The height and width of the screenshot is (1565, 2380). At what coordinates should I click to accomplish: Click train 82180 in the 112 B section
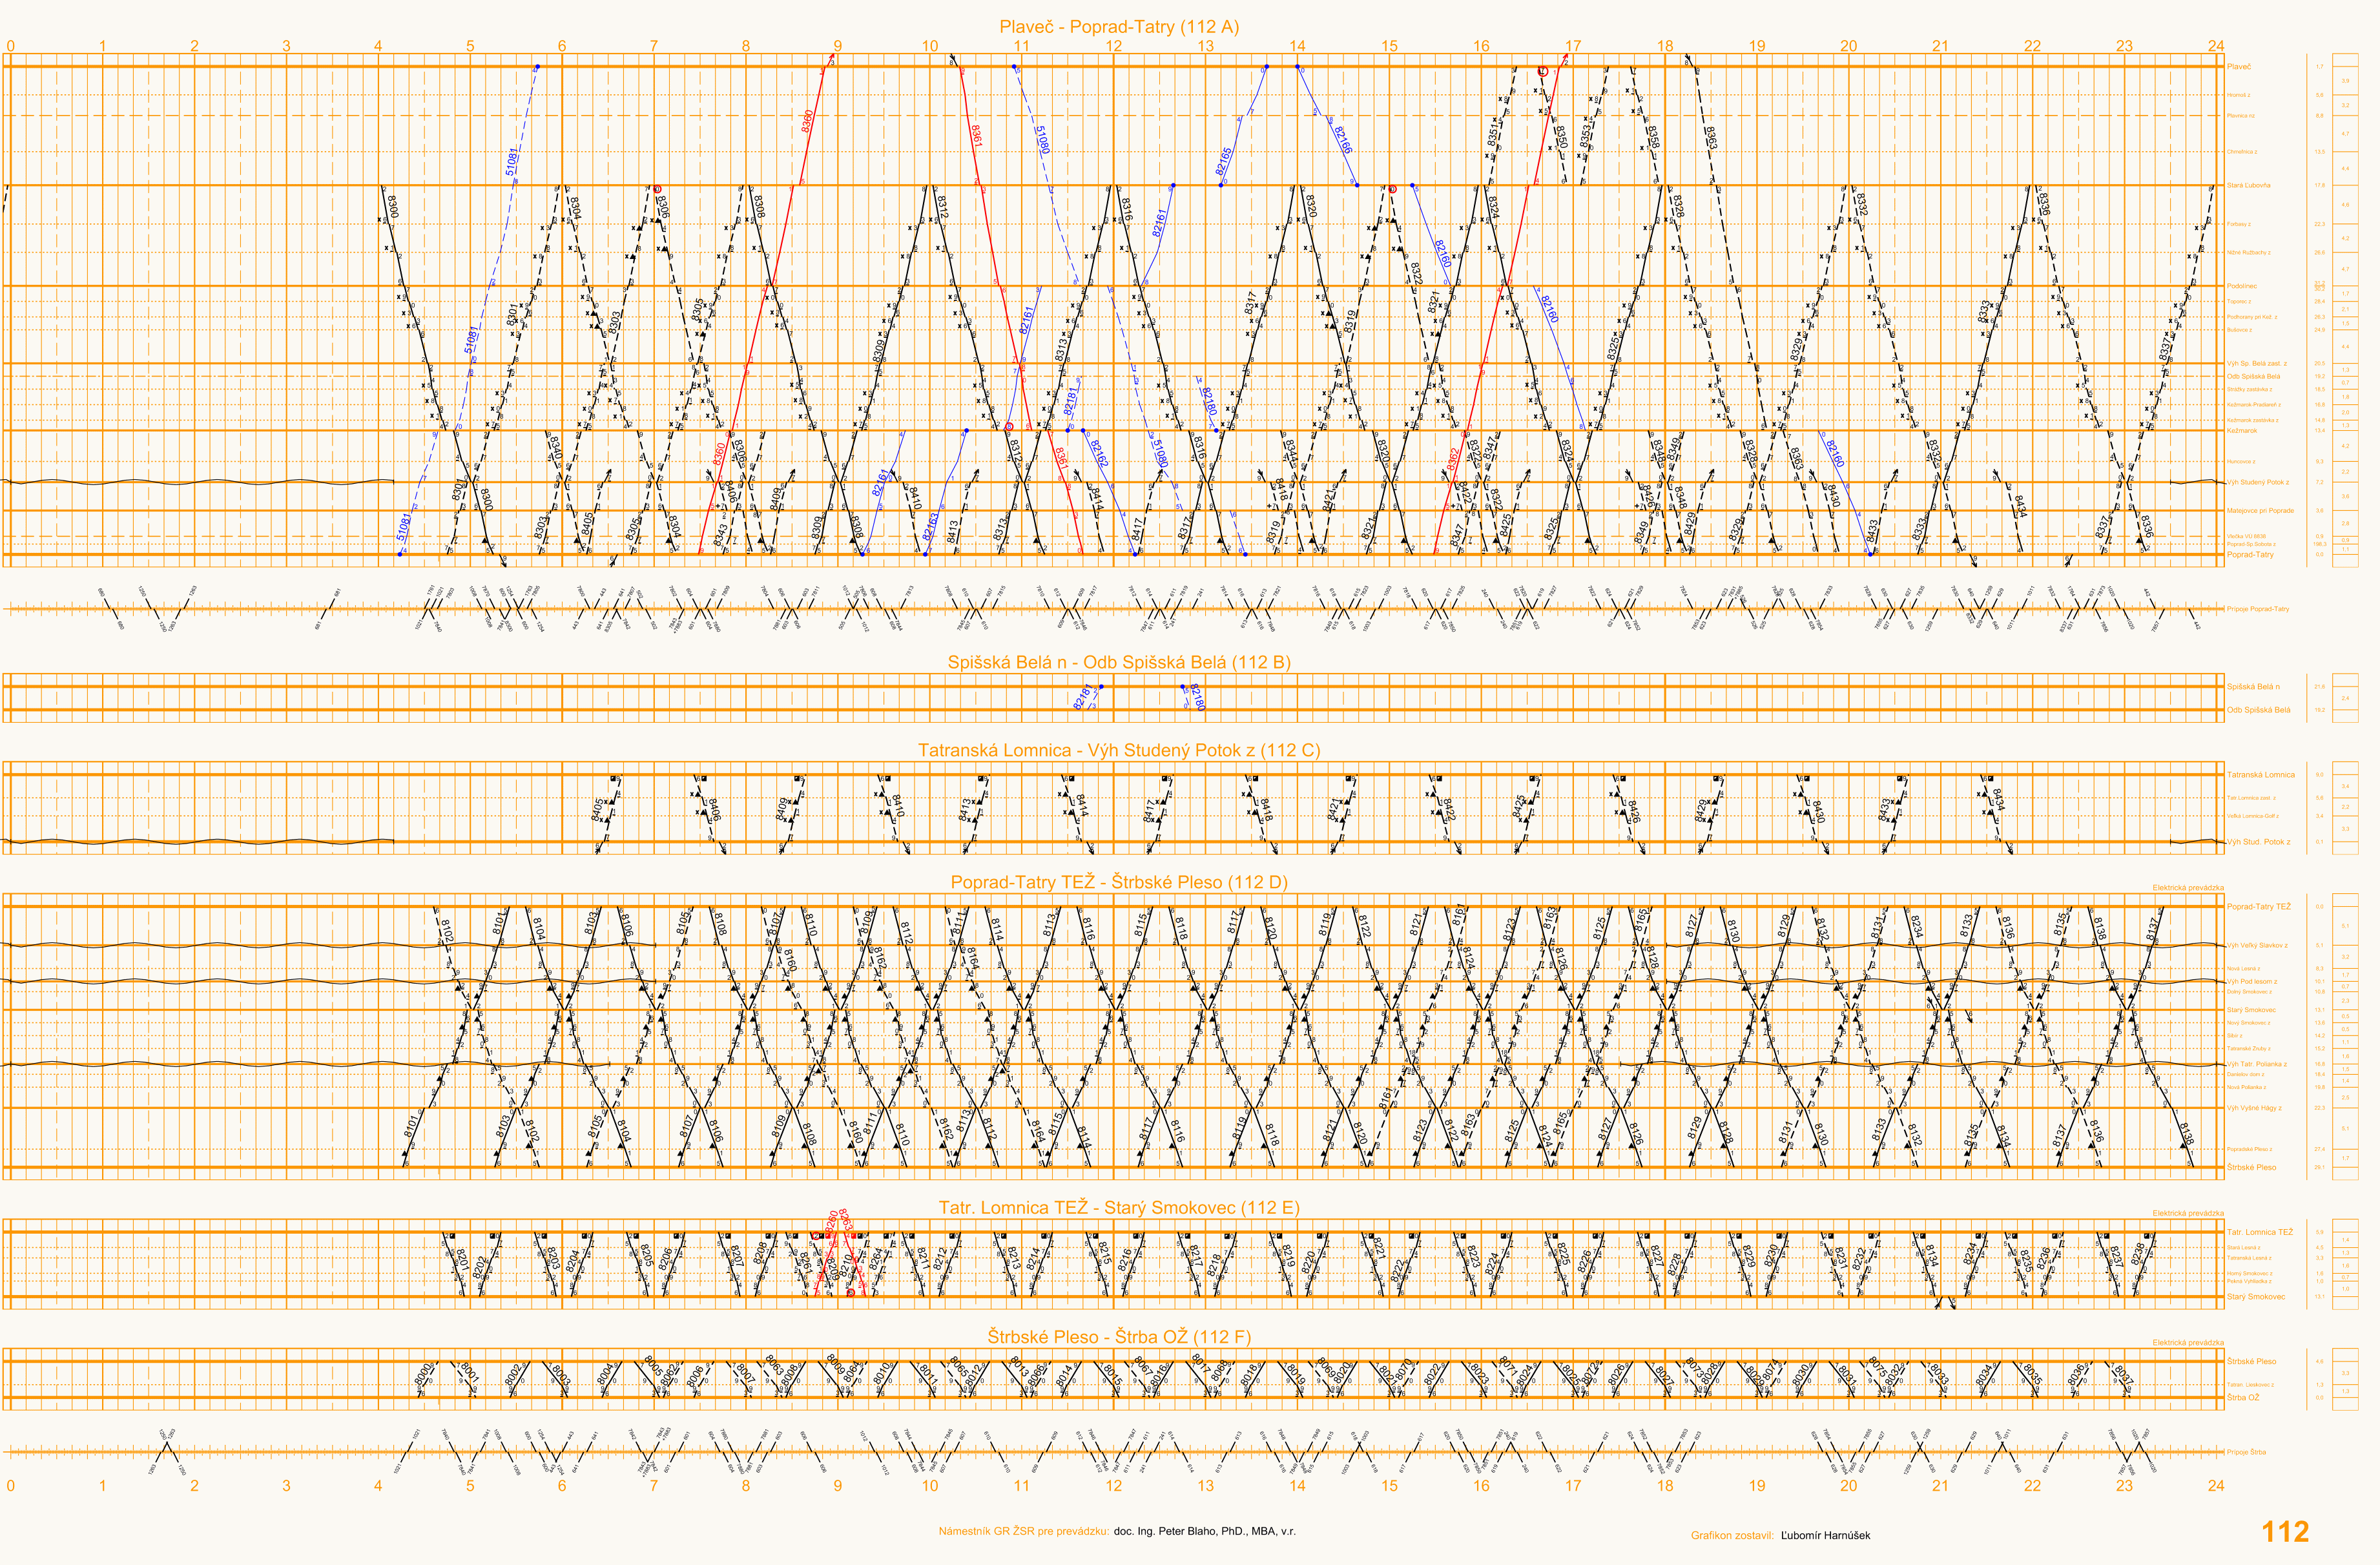[1197, 697]
